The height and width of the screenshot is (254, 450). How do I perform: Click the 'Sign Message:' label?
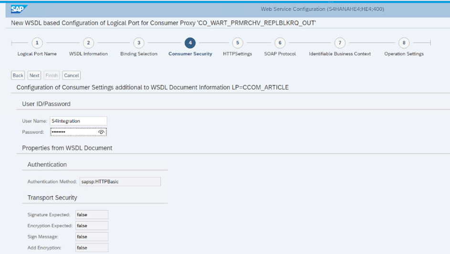[43, 237]
